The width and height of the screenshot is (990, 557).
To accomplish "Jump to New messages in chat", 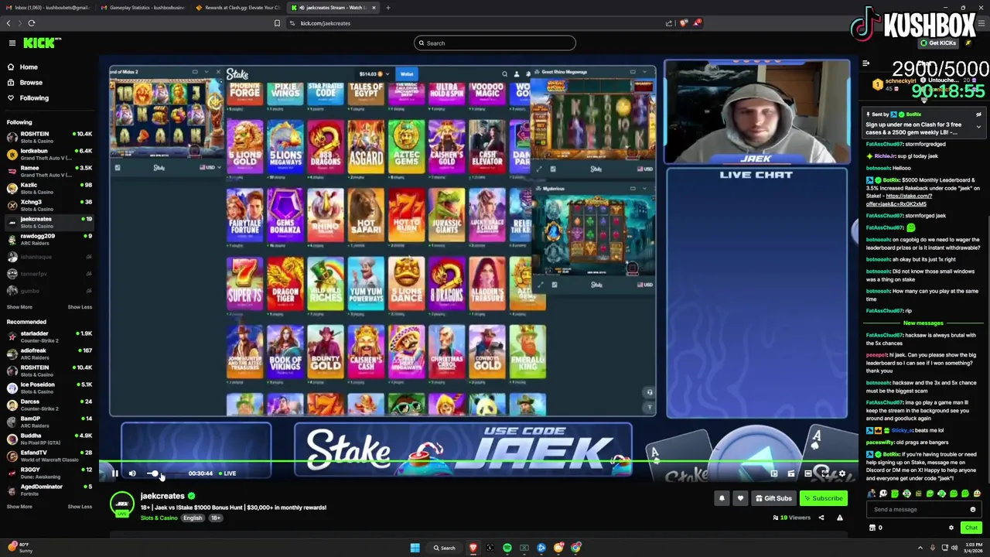I will [923, 323].
